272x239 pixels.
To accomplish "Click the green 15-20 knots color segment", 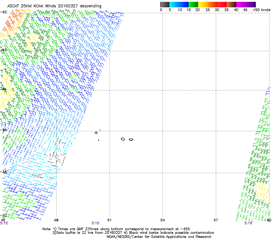I will click(x=193, y=4).
